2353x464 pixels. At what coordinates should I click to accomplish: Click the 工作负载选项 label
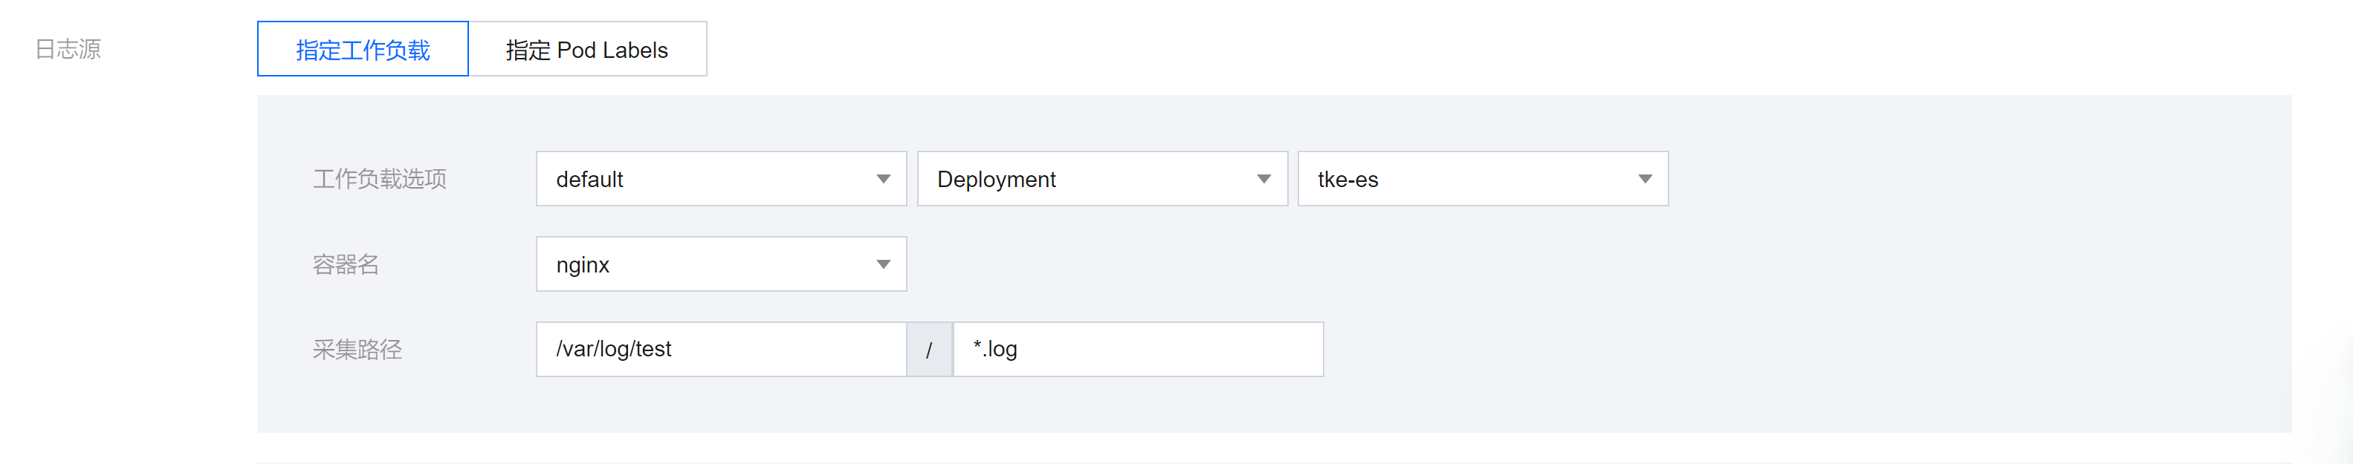(x=380, y=179)
